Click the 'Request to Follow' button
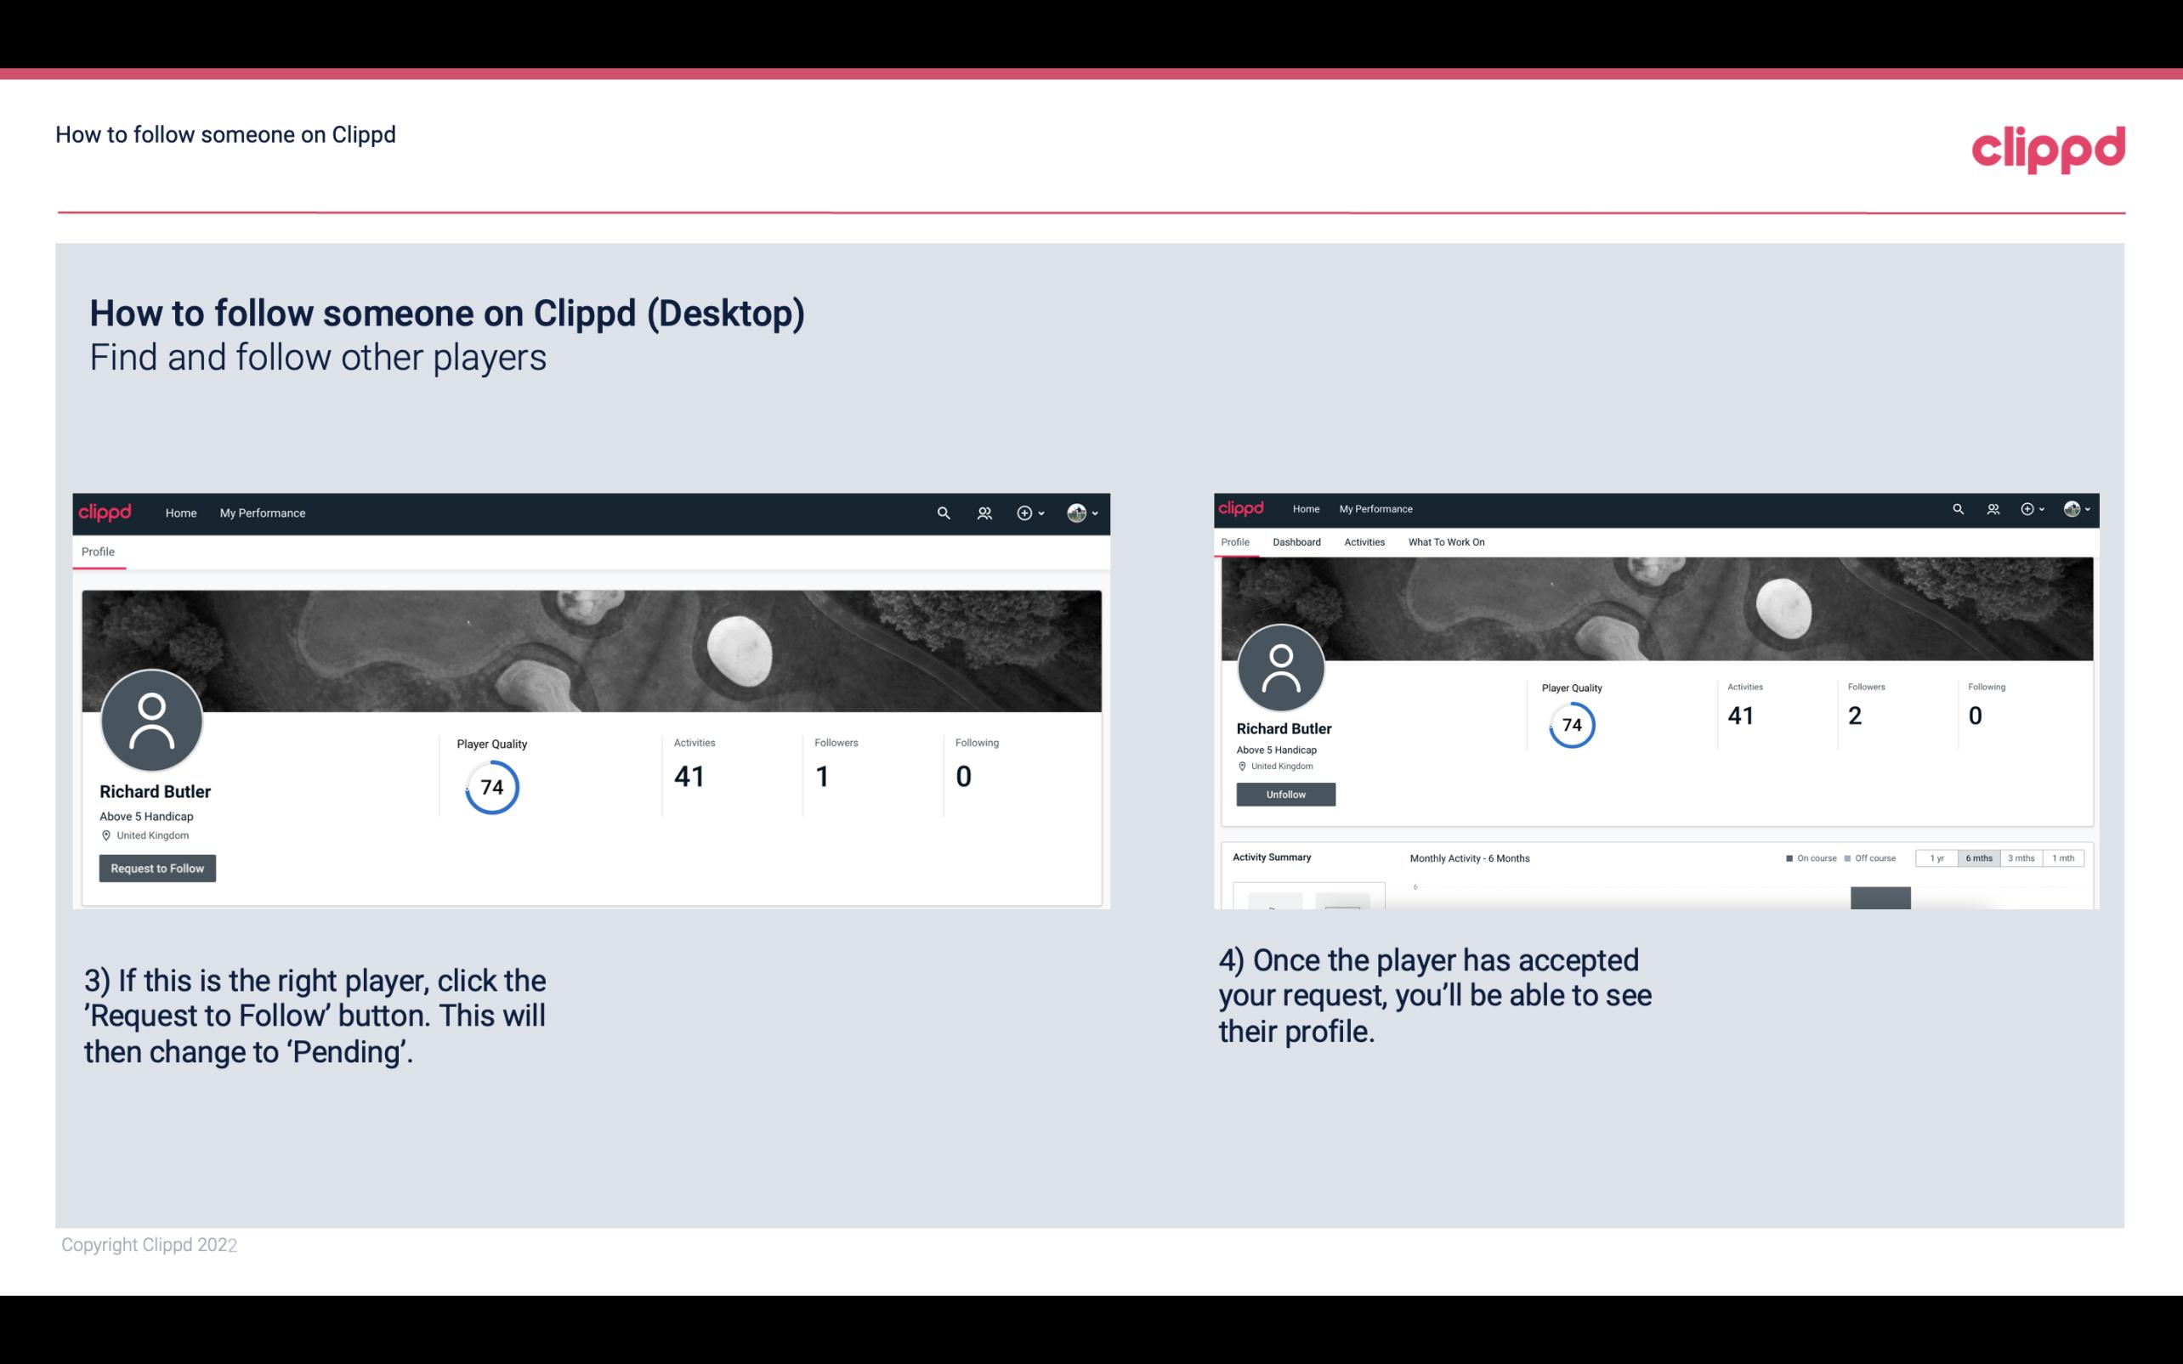This screenshot has height=1364, width=2183. coord(157,868)
